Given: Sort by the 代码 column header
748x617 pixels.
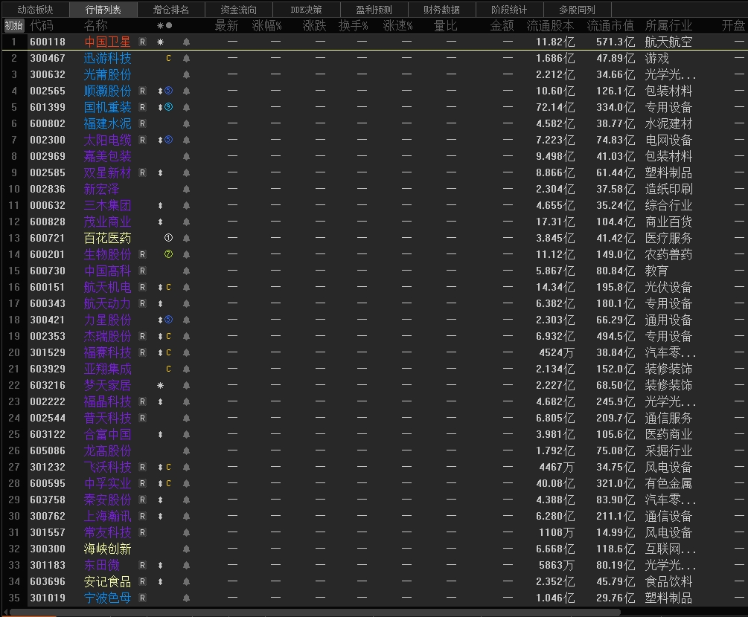Looking at the screenshot, I should click(42, 25).
